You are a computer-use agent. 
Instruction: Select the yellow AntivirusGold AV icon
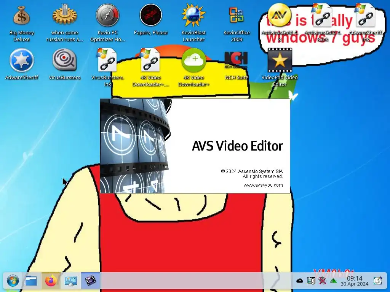click(280, 15)
